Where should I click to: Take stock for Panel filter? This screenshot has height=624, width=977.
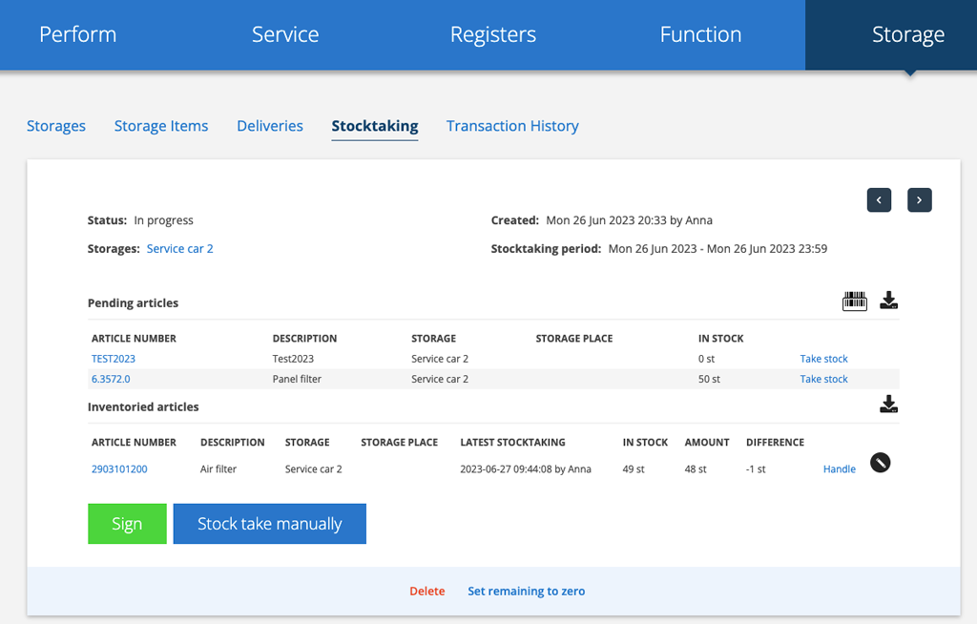823,379
